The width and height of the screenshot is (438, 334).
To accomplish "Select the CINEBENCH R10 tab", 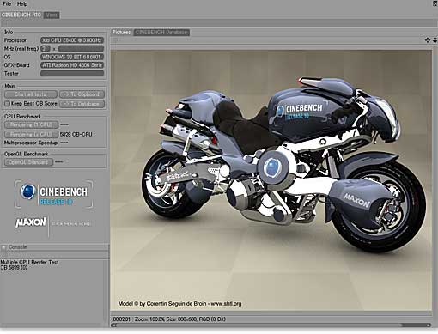I will pos(21,15).
